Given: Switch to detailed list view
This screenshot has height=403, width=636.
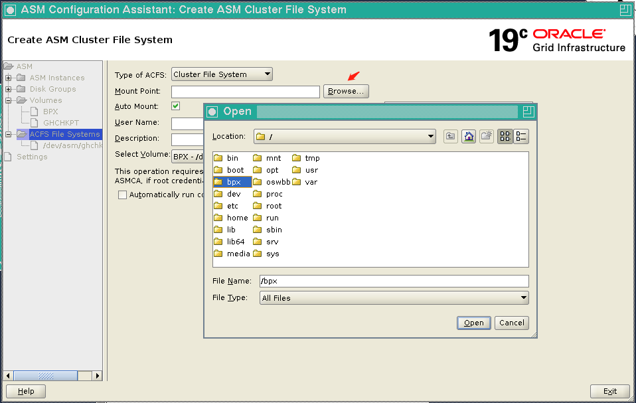Looking at the screenshot, I should tap(520, 136).
